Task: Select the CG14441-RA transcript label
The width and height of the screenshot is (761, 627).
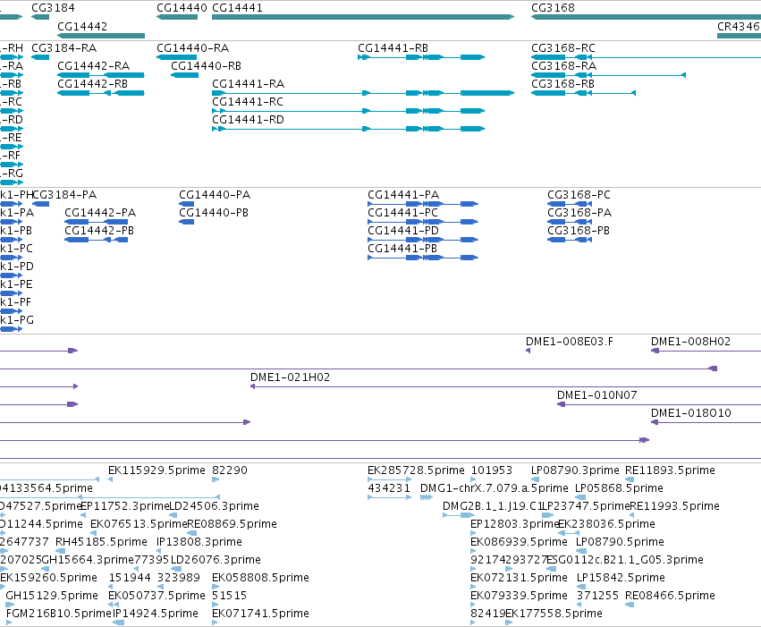Action: click(x=248, y=84)
